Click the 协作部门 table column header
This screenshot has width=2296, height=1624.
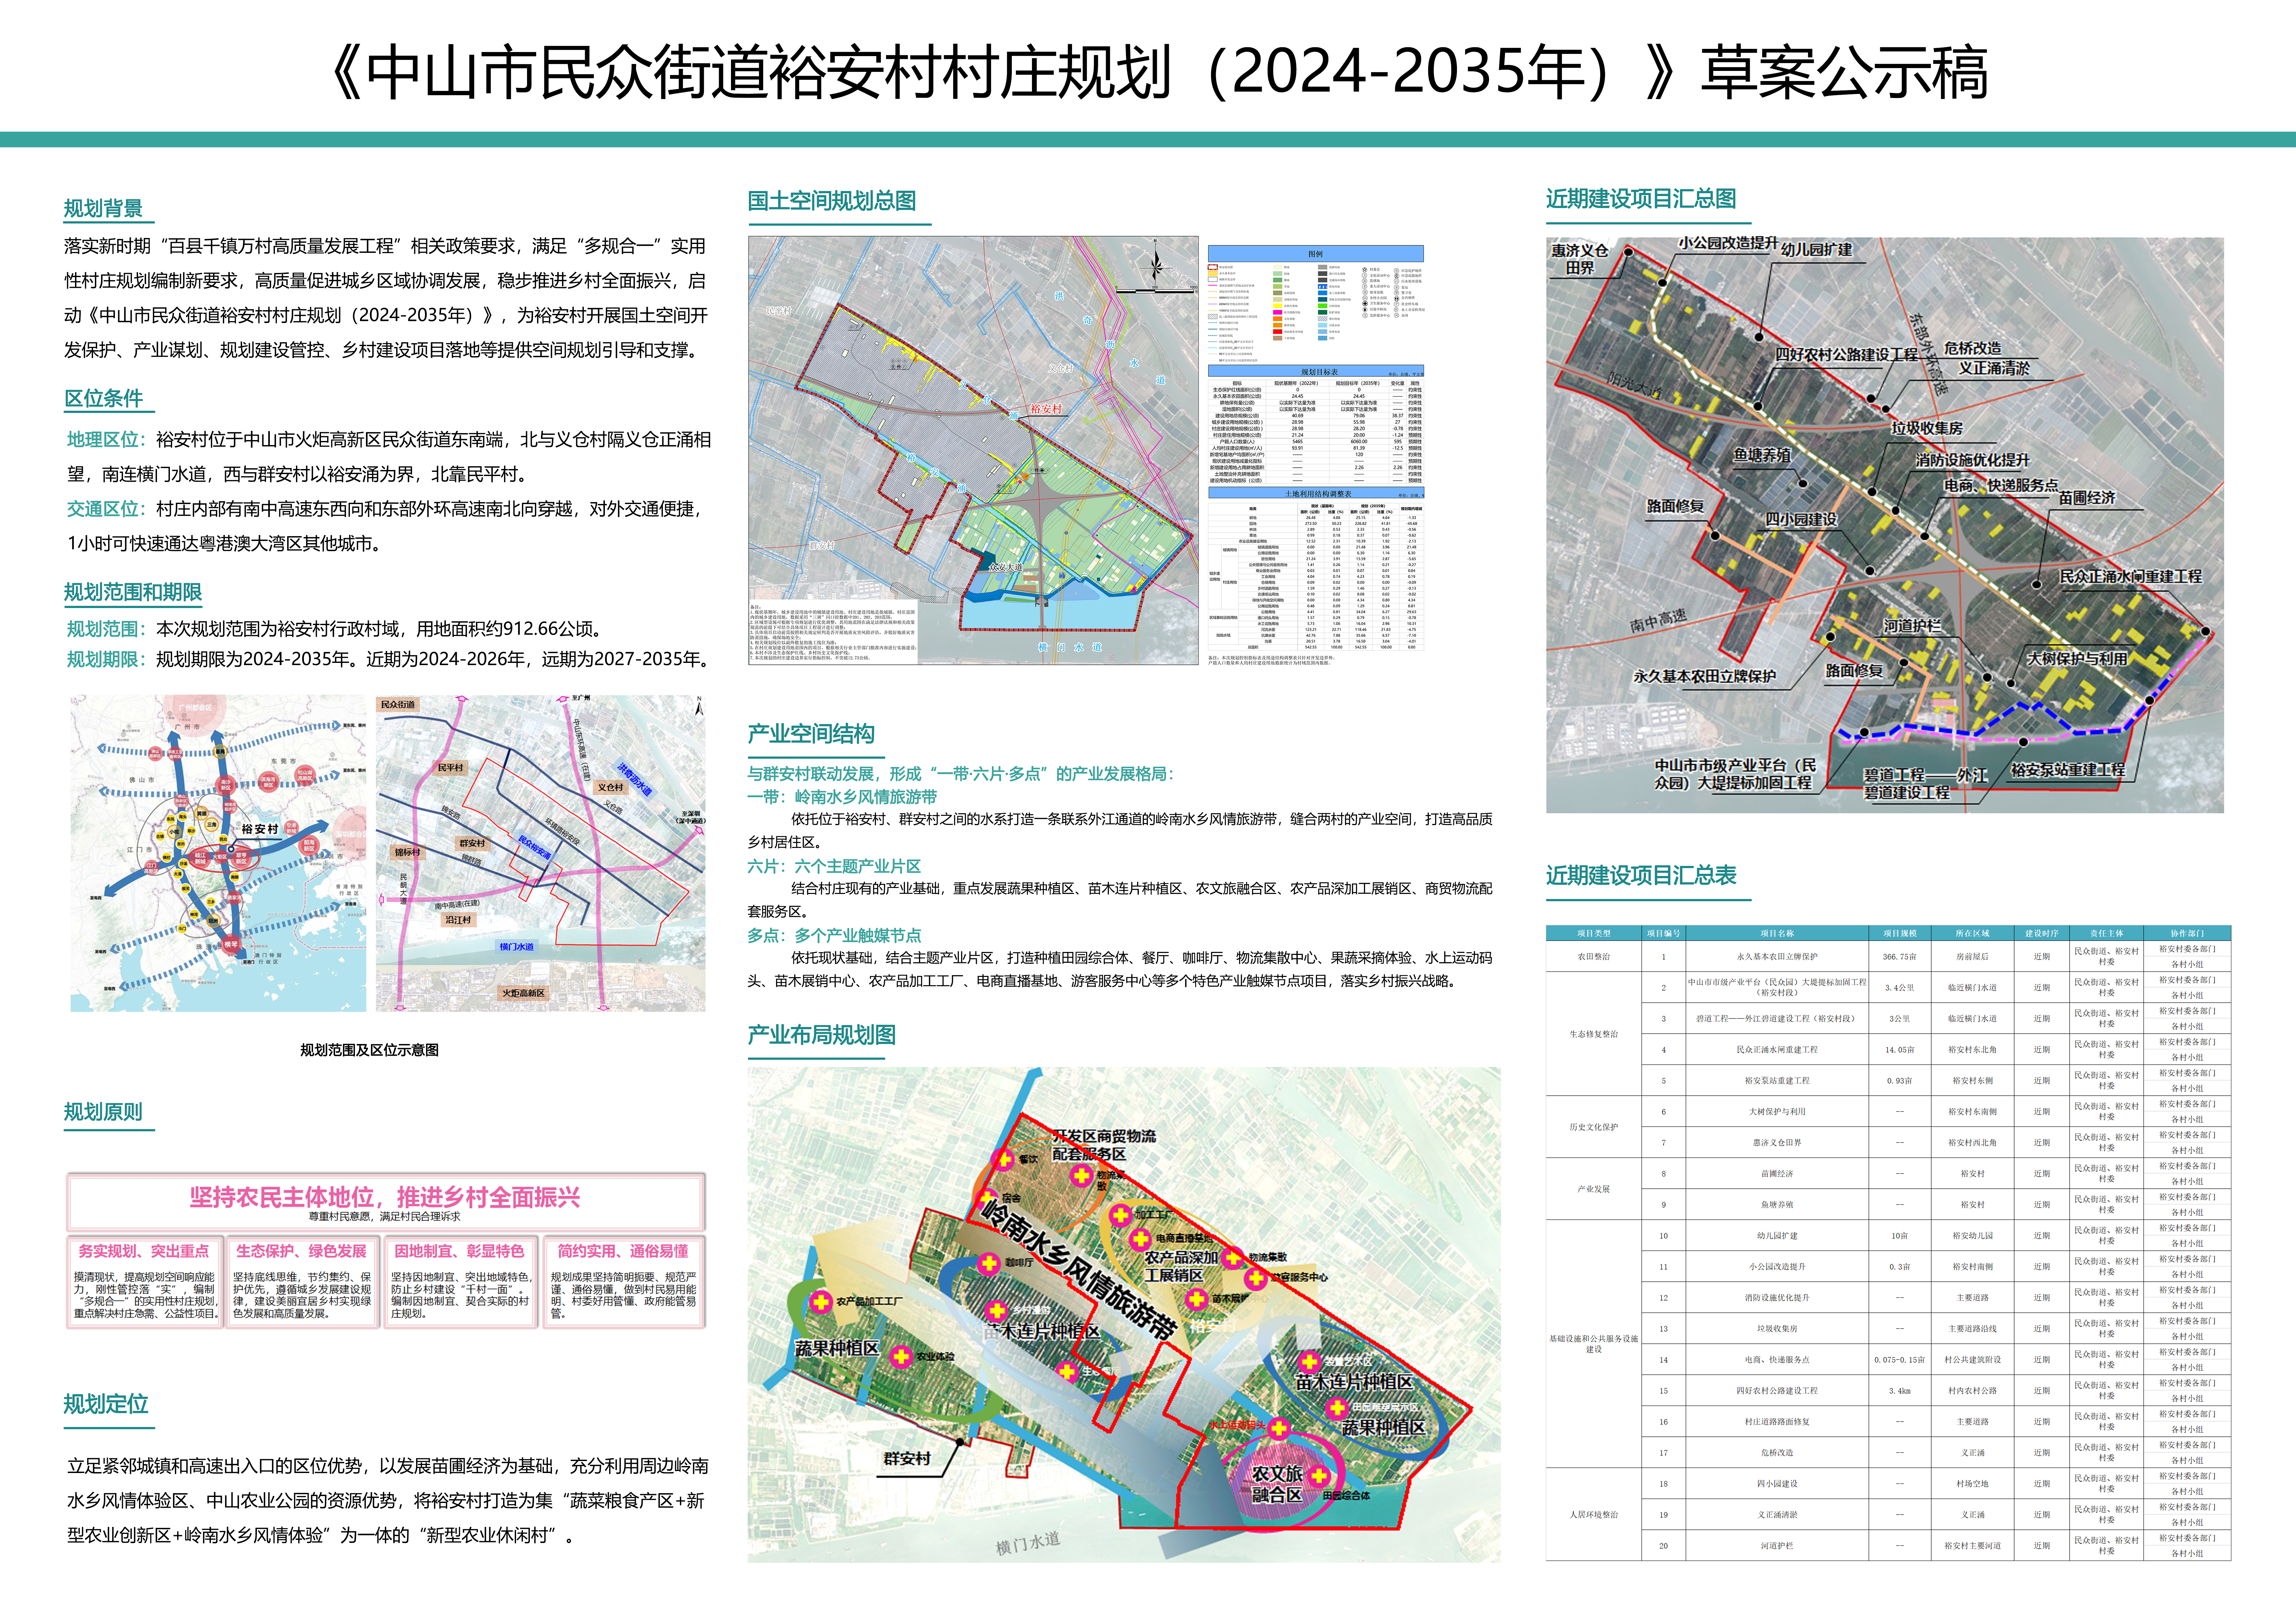[x=2187, y=933]
